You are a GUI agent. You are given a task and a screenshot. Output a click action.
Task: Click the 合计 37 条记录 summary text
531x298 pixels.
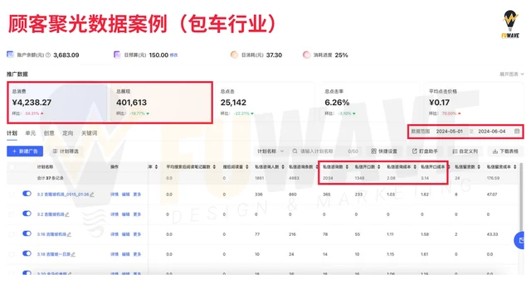tap(50, 178)
